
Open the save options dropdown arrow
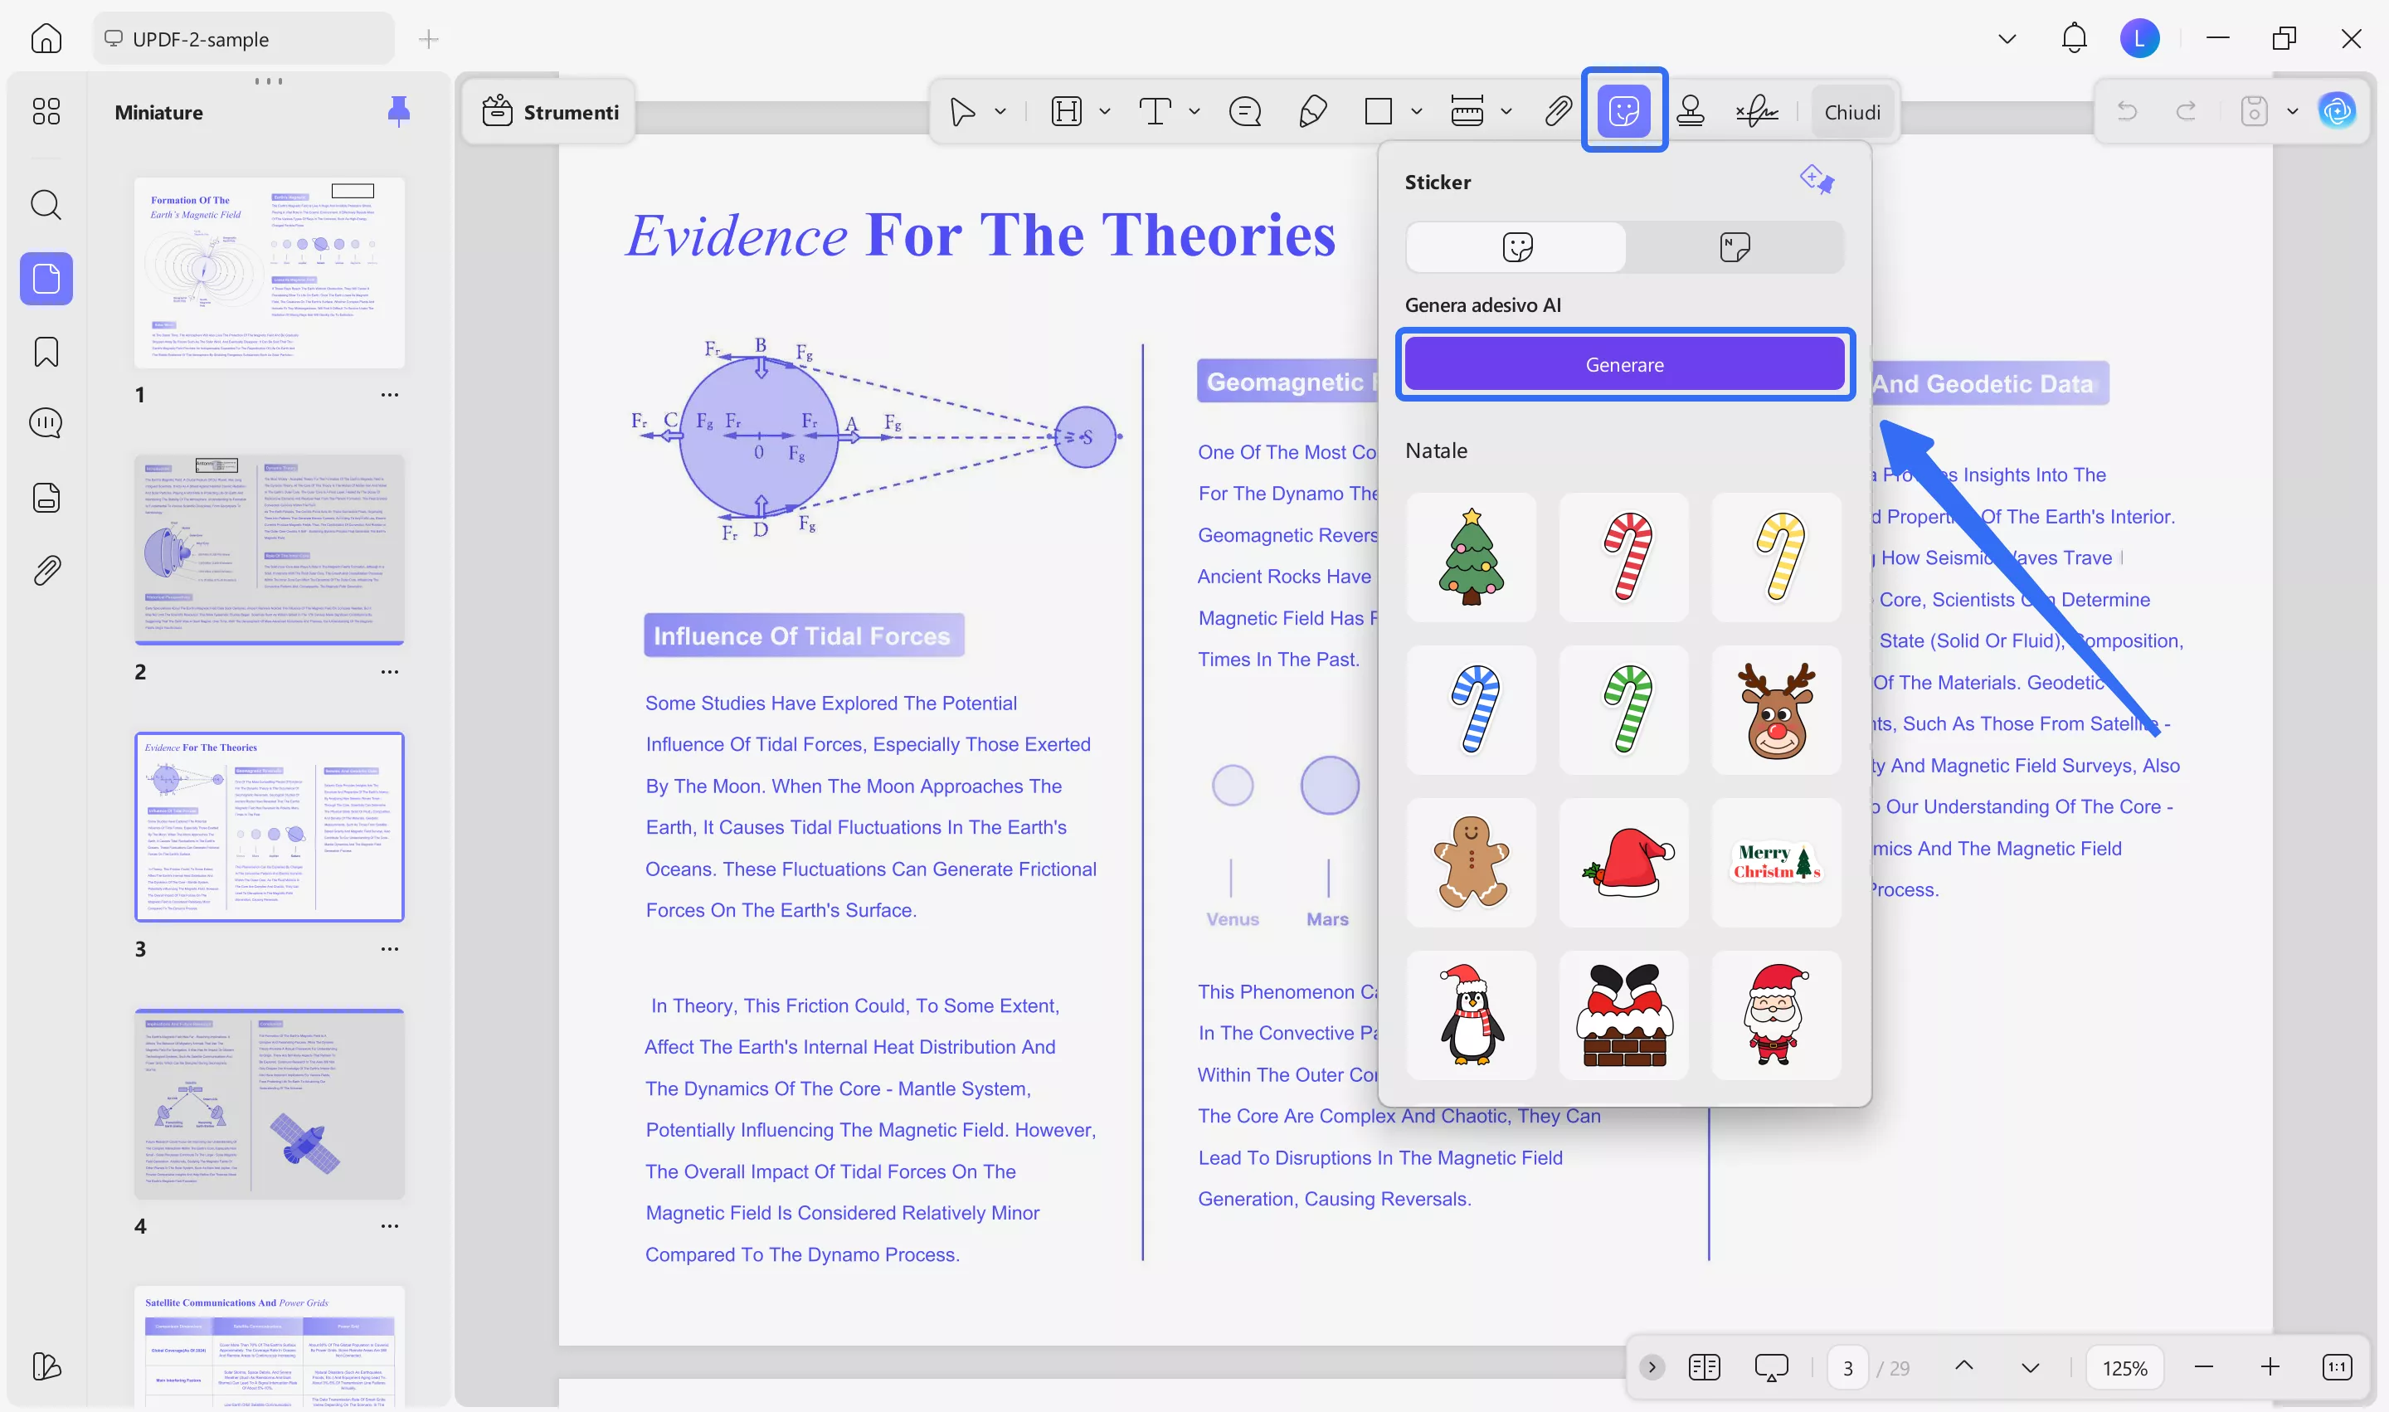[x=2292, y=111]
